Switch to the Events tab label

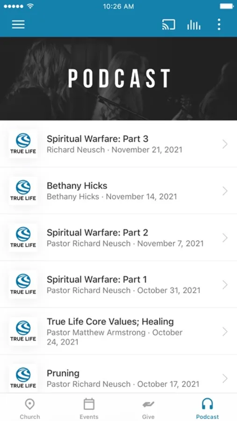pos(89,417)
